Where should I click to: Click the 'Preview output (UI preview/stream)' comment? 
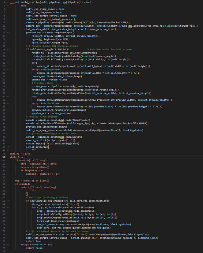click(x=53, y=46)
